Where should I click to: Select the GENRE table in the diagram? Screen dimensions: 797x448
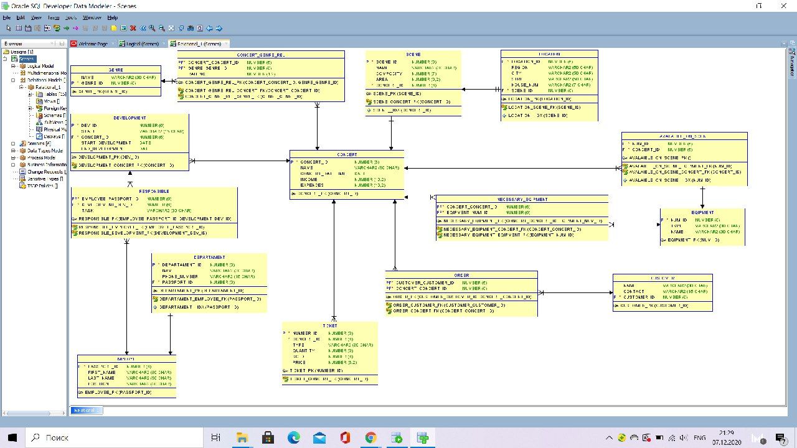pos(115,81)
